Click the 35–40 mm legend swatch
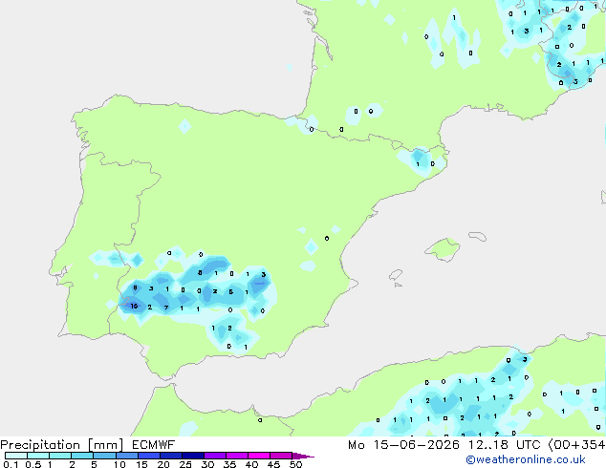606x468 pixels. 236,456
